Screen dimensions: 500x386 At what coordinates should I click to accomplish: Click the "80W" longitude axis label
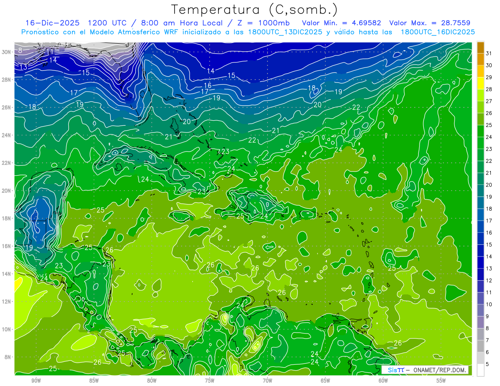click(x=152, y=381)
